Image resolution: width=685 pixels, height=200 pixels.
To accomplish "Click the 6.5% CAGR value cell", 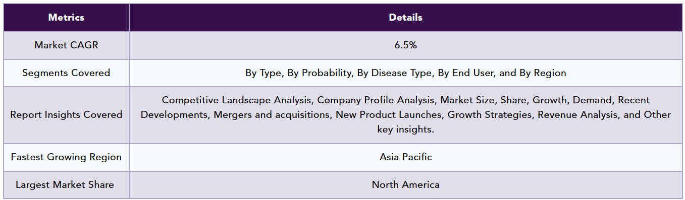I will click(406, 45).
